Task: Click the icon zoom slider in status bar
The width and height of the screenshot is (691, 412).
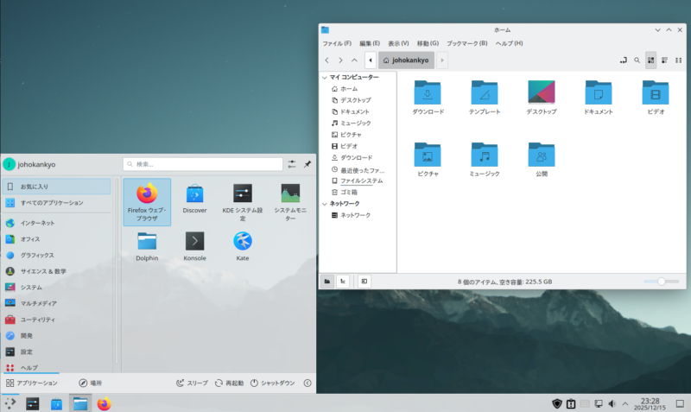Action: coord(661,281)
